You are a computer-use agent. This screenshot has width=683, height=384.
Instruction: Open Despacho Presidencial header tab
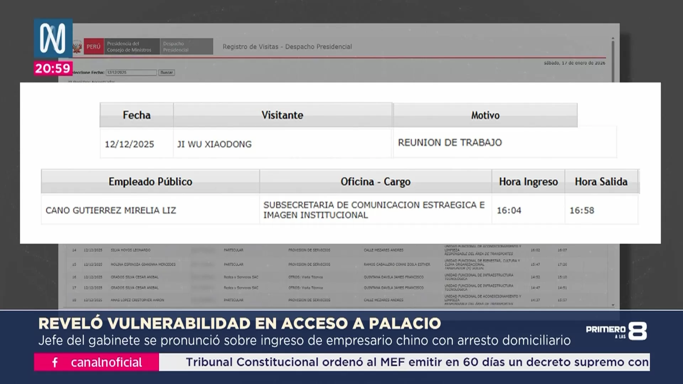point(186,47)
